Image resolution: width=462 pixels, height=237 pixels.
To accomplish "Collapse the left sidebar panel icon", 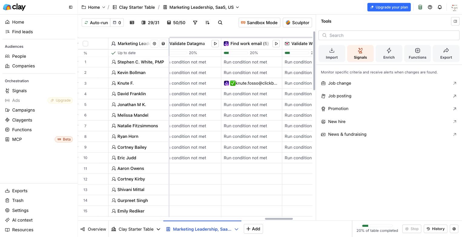I will 71,7.
